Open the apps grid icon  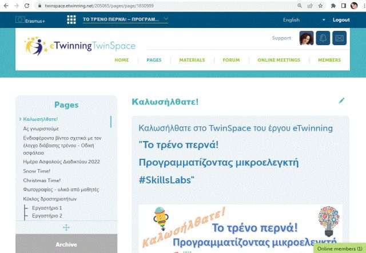point(71,19)
